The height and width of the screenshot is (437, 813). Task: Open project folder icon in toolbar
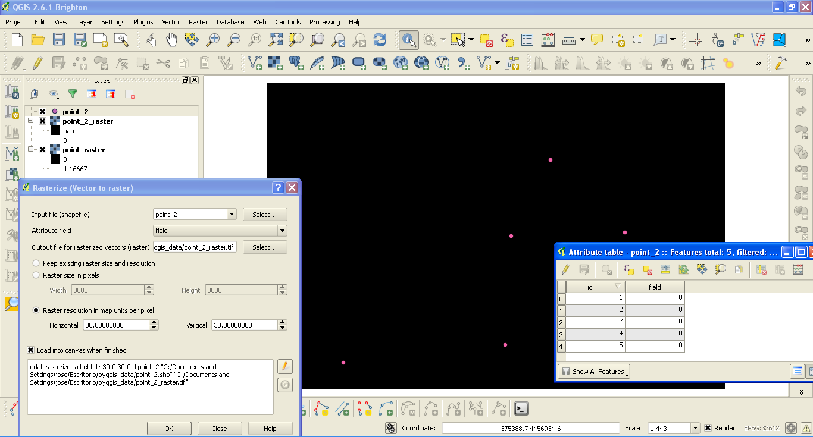click(x=38, y=40)
